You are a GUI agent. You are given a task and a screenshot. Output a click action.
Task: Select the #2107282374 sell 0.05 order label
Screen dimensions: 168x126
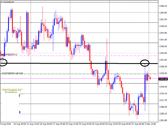12,73
